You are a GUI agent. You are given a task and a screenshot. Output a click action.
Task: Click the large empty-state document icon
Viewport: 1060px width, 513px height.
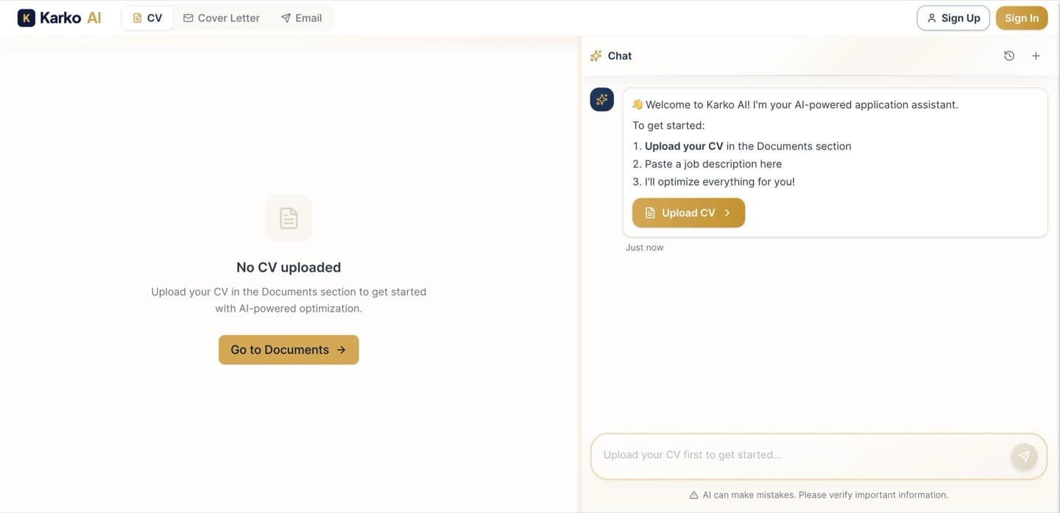288,218
